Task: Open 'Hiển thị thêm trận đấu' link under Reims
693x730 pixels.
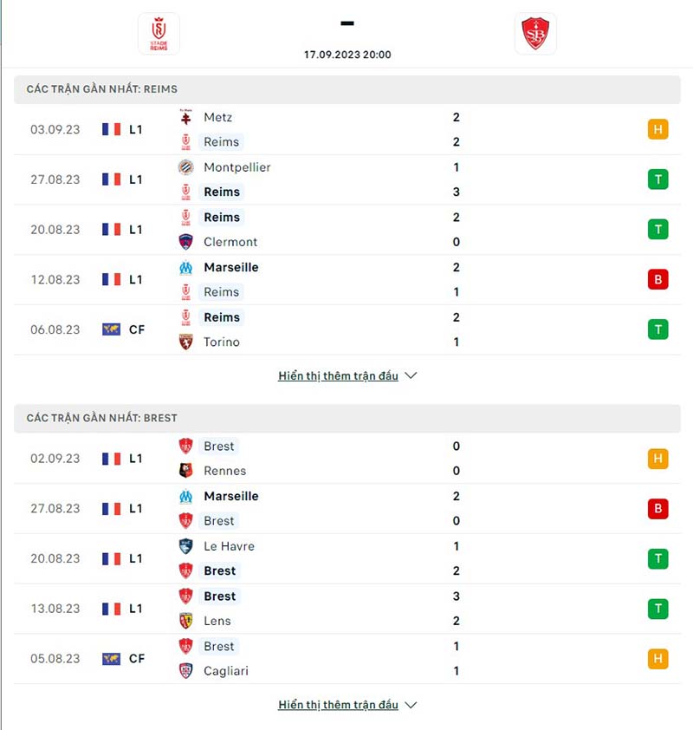Action: pyautogui.click(x=338, y=375)
